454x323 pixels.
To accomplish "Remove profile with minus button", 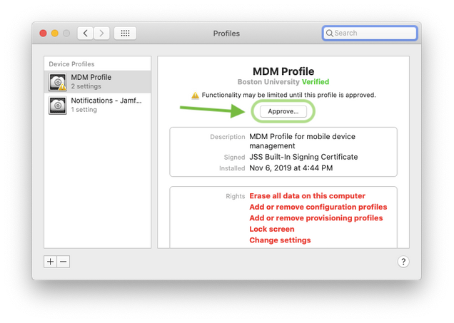I will click(64, 262).
